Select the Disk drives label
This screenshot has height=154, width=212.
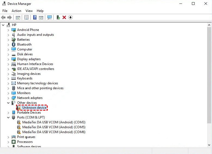25,54
